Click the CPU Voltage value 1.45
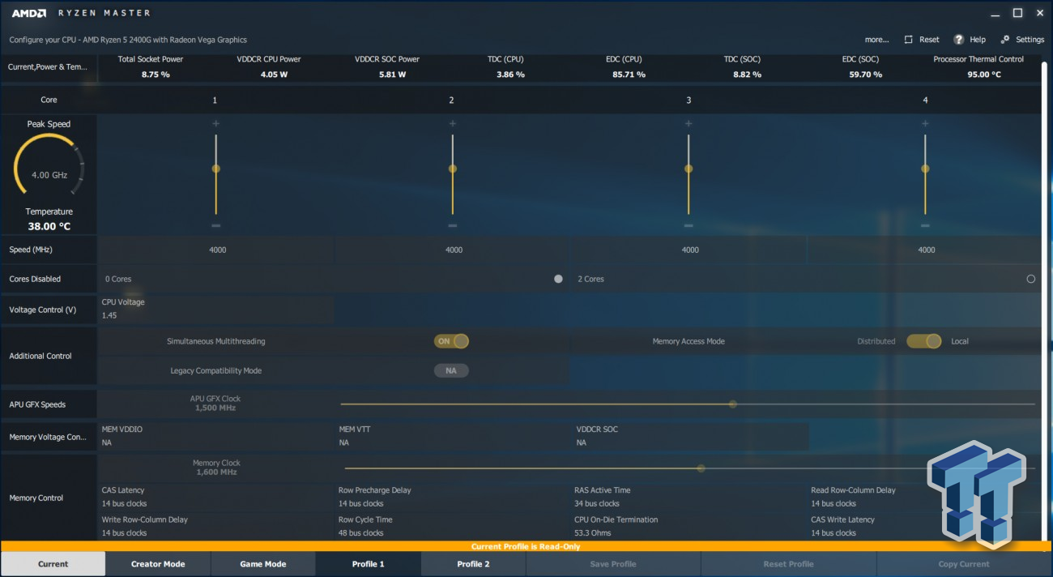 (x=109, y=315)
